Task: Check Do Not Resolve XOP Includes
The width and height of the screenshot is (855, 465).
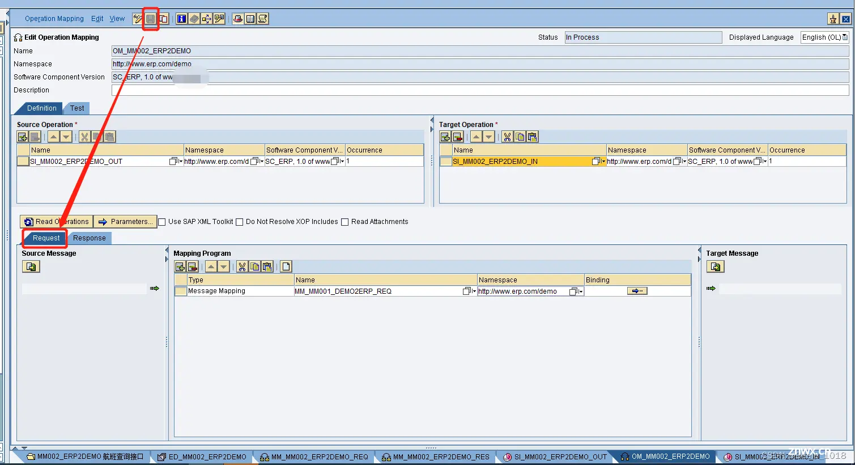Action: click(239, 222)
